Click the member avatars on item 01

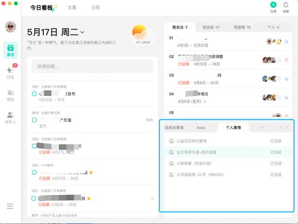tap(274, 41)
